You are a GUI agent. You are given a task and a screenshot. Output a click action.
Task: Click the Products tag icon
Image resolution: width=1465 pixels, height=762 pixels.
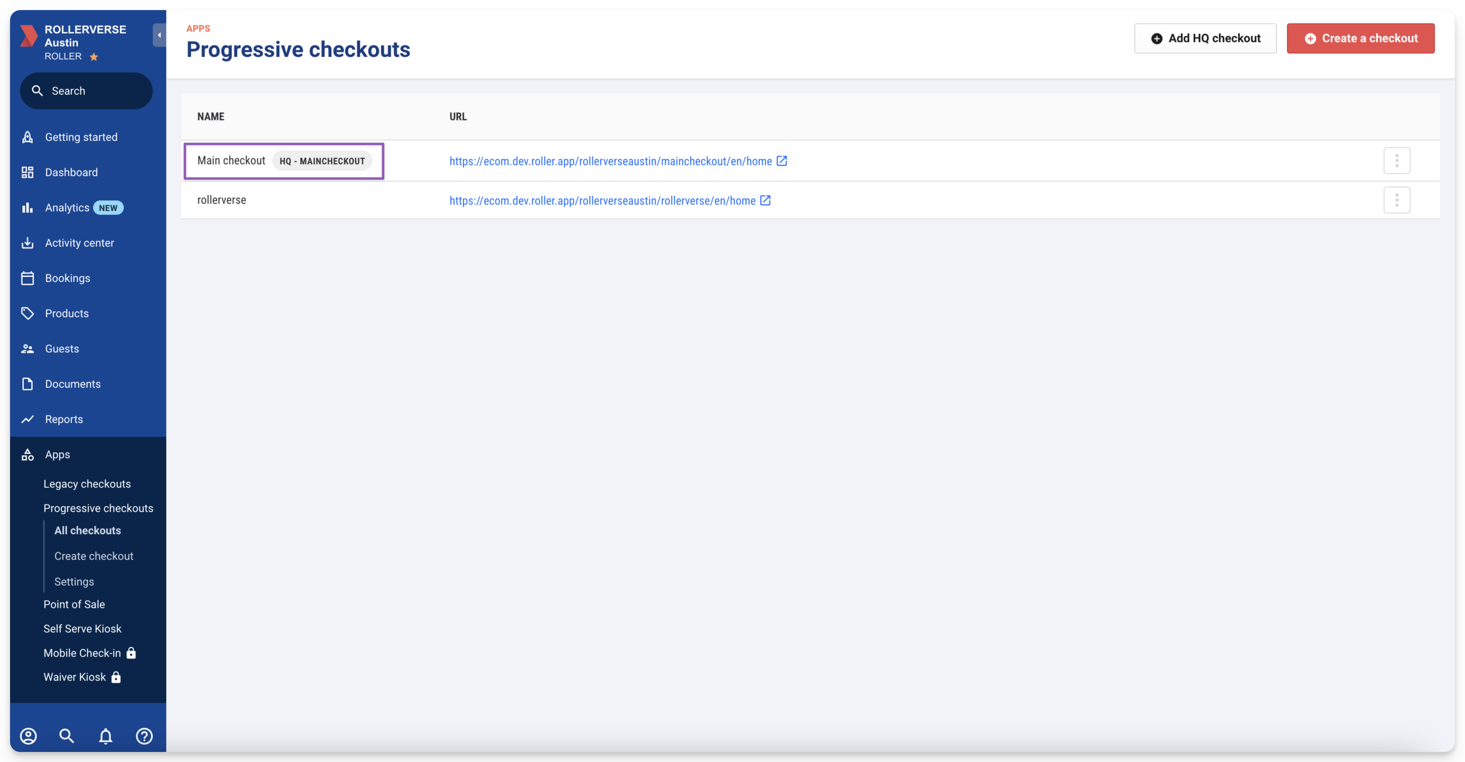click(x=27, y=314)
